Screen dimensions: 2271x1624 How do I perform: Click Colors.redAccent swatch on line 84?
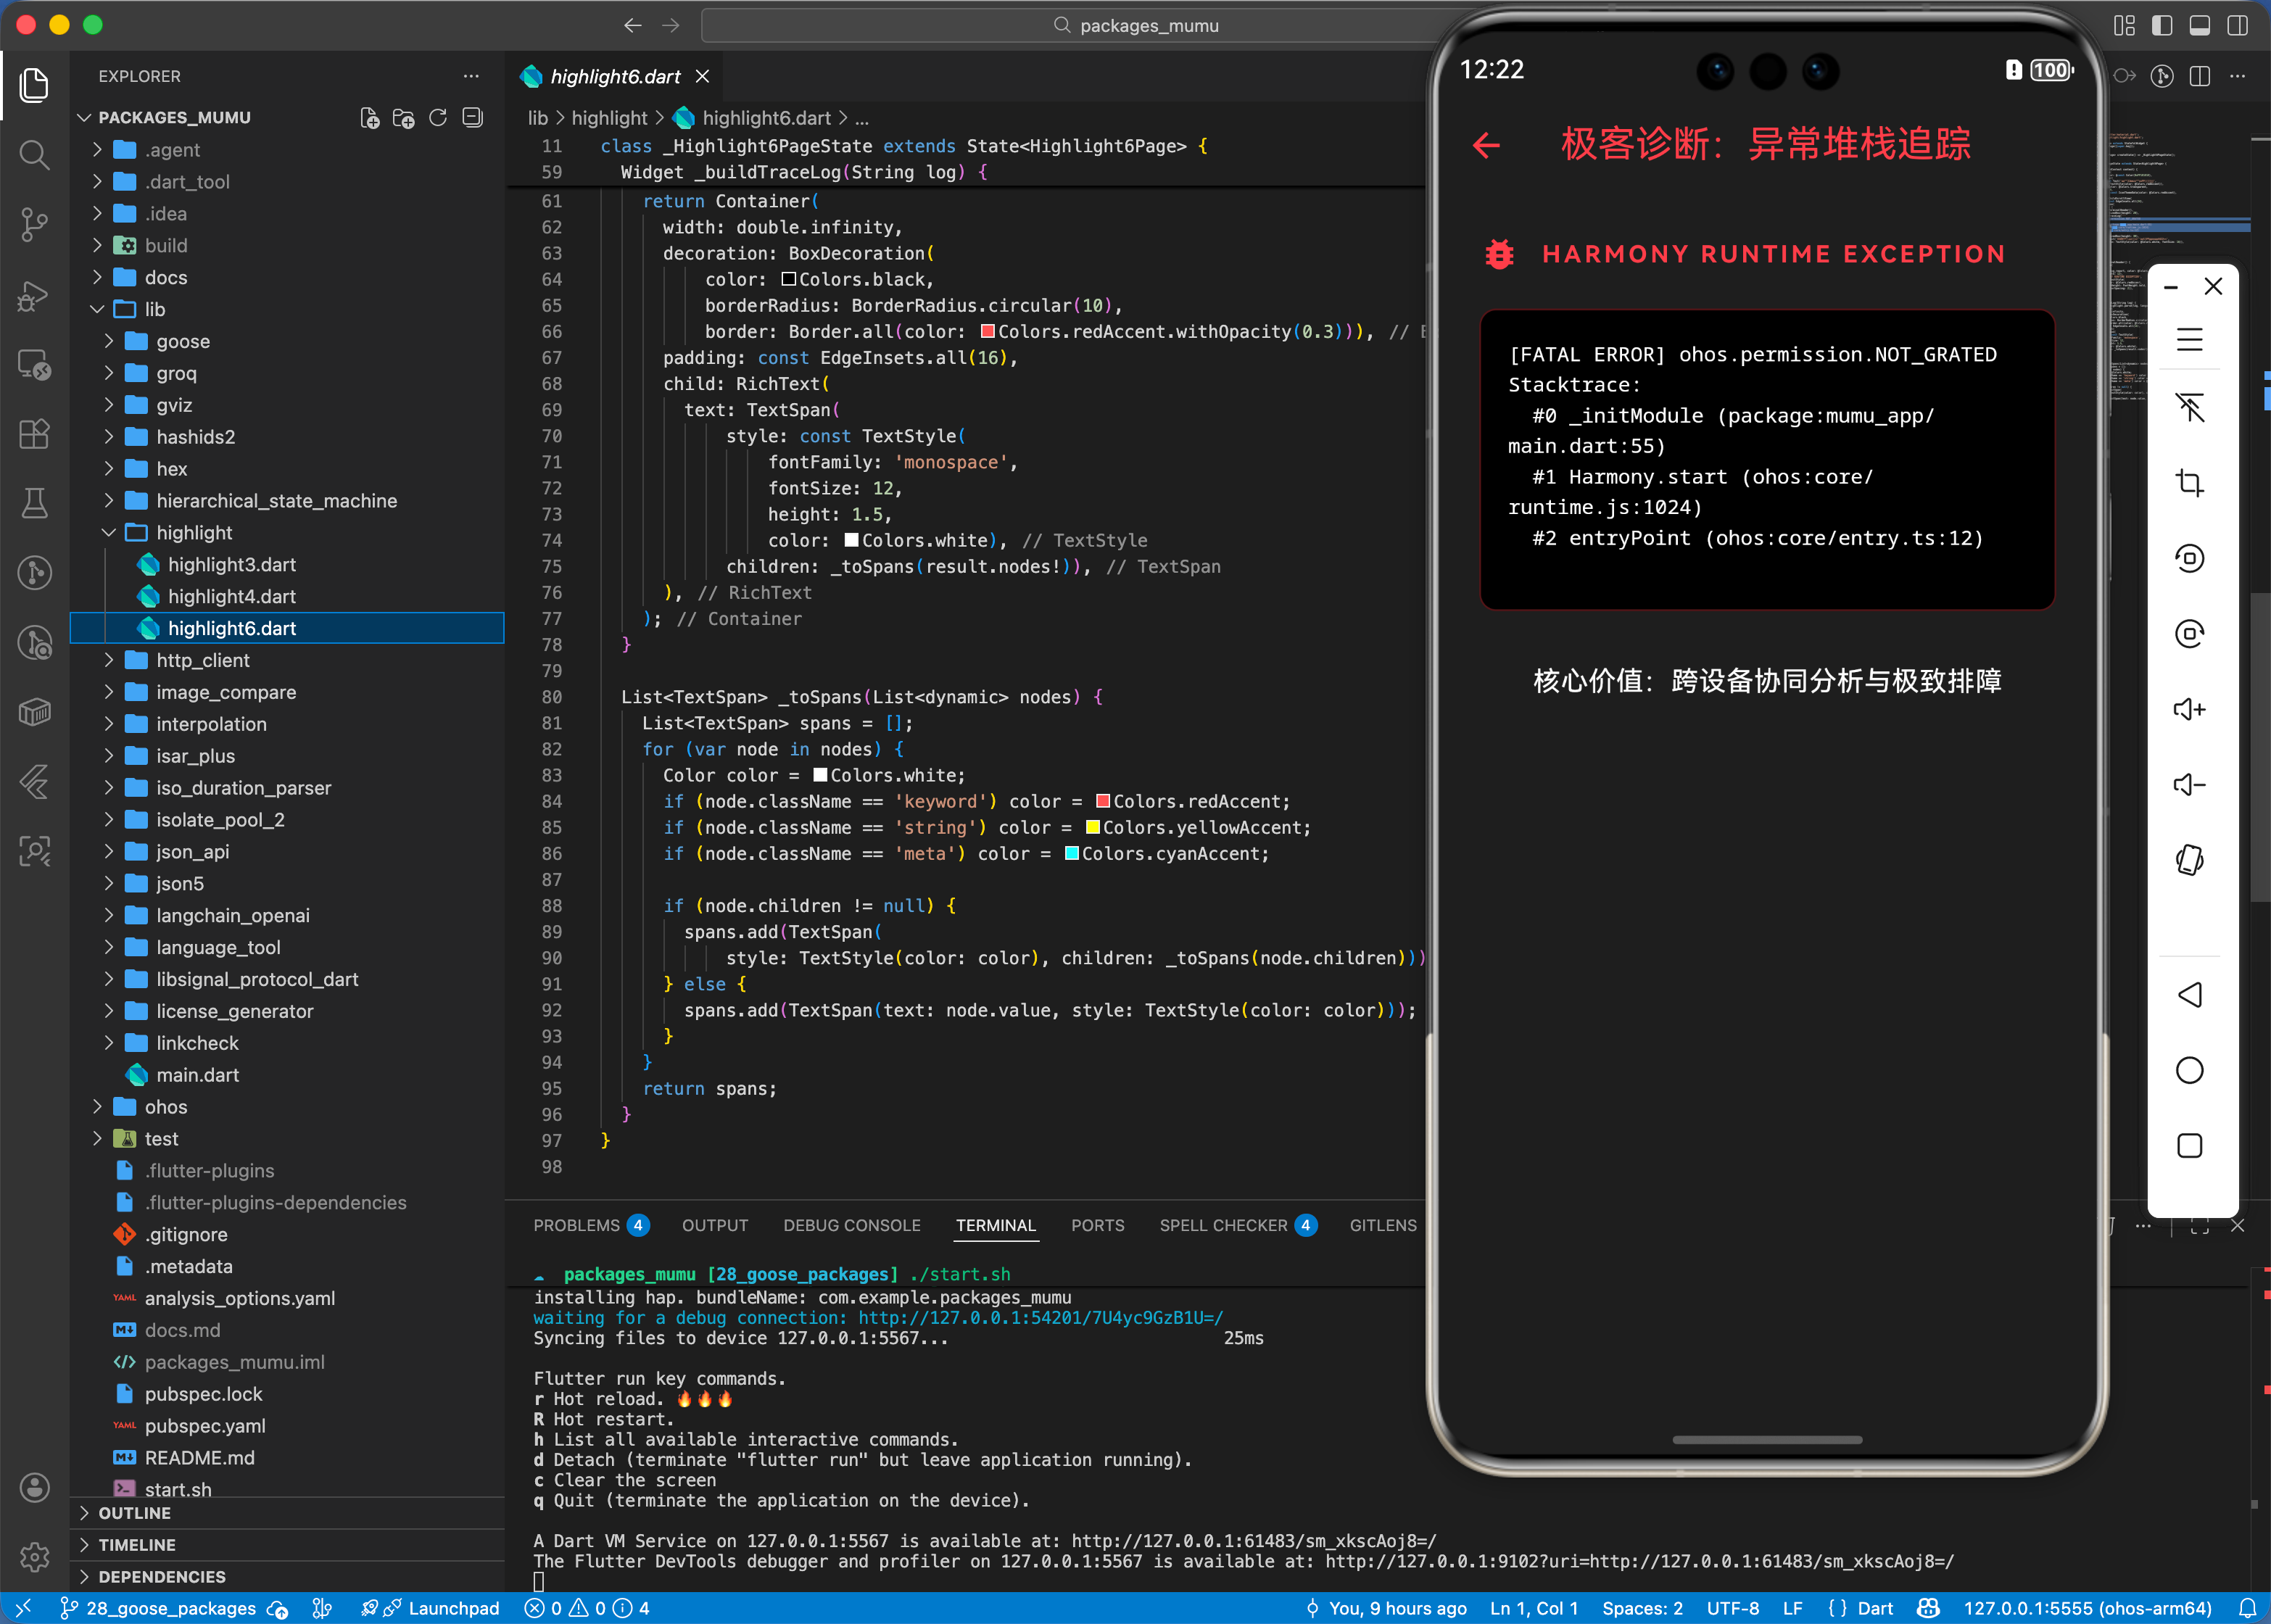click(x=1103, y=801)
